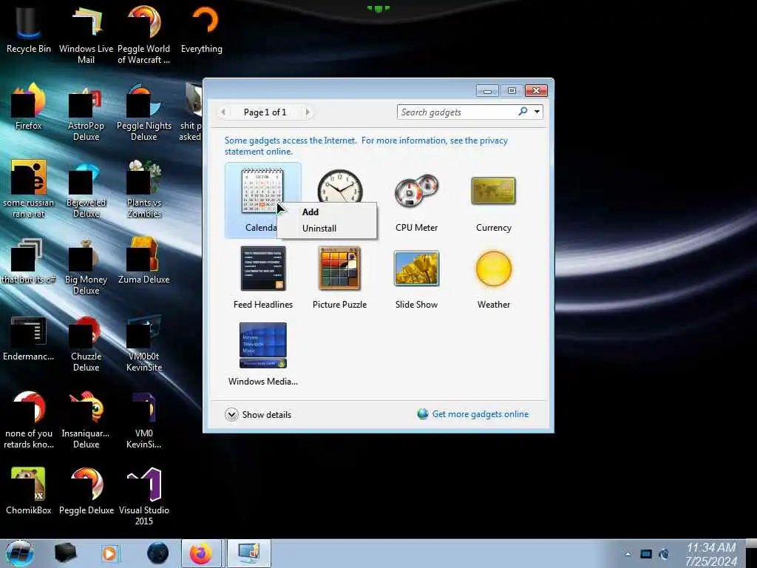This screenshot has width=757, height=568.
Task: Open Bejeweled Deluxe desktop icon
Action: click(86, 189)
